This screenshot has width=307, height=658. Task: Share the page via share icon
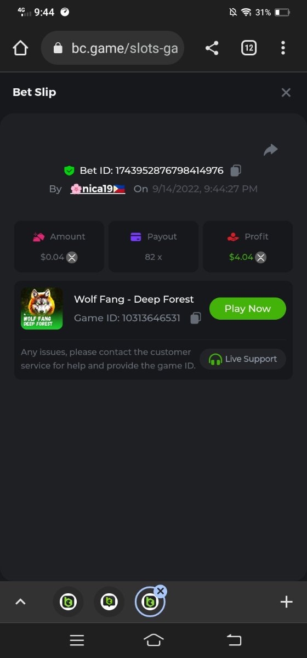(x=212, y=48)
